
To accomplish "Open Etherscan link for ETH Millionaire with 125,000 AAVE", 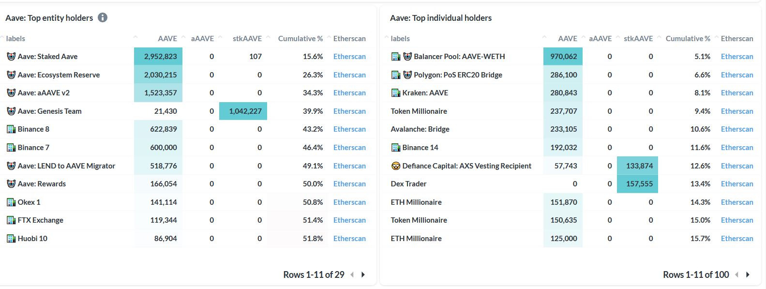I will (x=737, y=238).
